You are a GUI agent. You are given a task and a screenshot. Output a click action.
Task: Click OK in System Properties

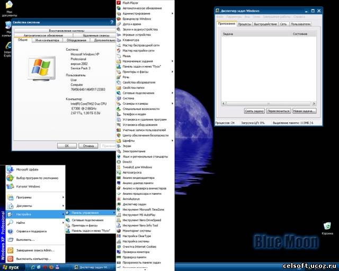67,146
